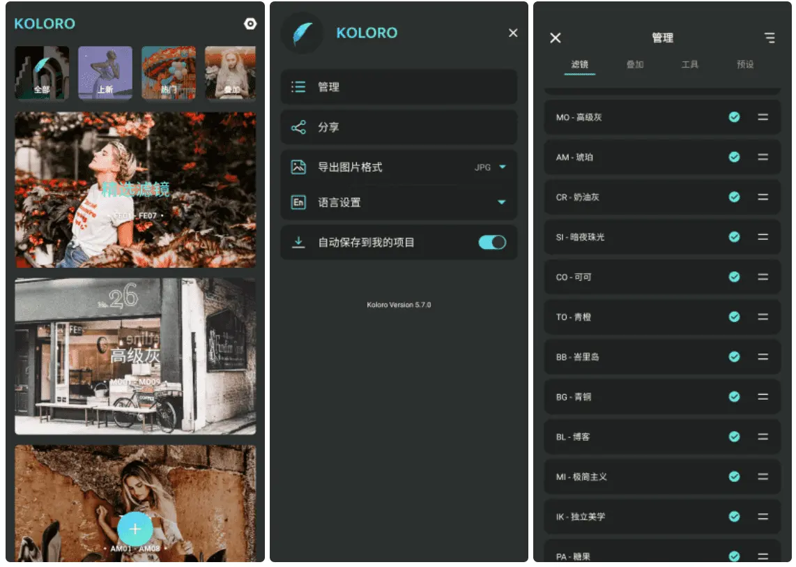Click the sort icon in 管理 header
The height and width of the screenshot is (567, 796).
click(x=769, y=38)
